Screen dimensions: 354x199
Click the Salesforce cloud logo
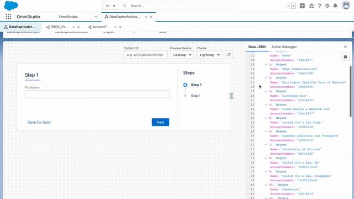tap(11, 6)
